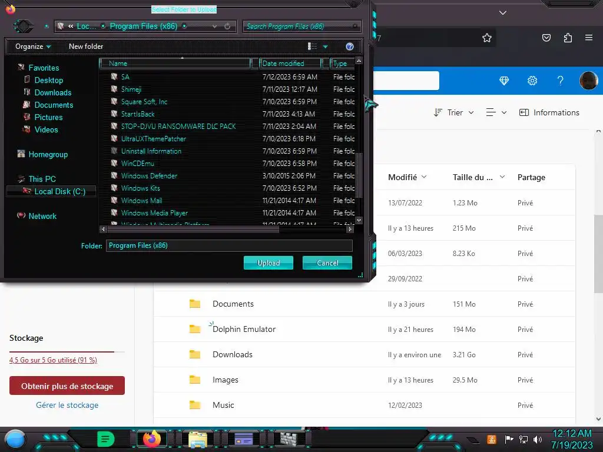Open Firefox Pocket save icon
This screenshot has height=452, width=603.
click(x=546, y=38)
